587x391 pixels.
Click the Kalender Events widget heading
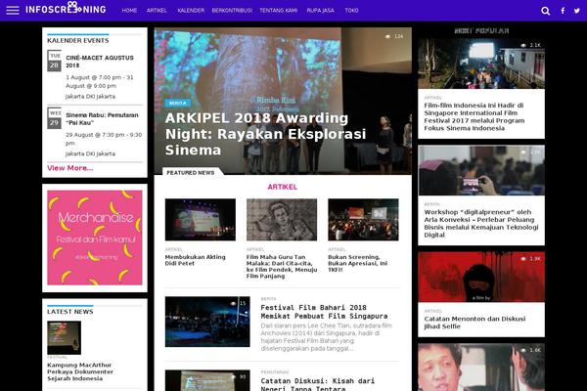pyautogui.click(x=78, y=40)
